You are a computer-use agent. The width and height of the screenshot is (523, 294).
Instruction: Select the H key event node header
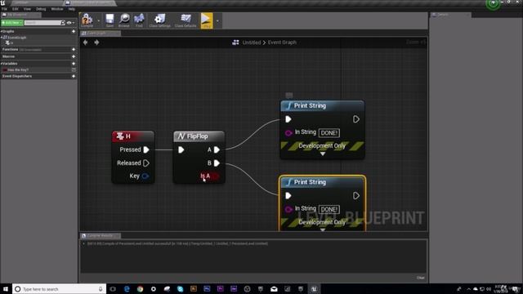tap(133, 136)
